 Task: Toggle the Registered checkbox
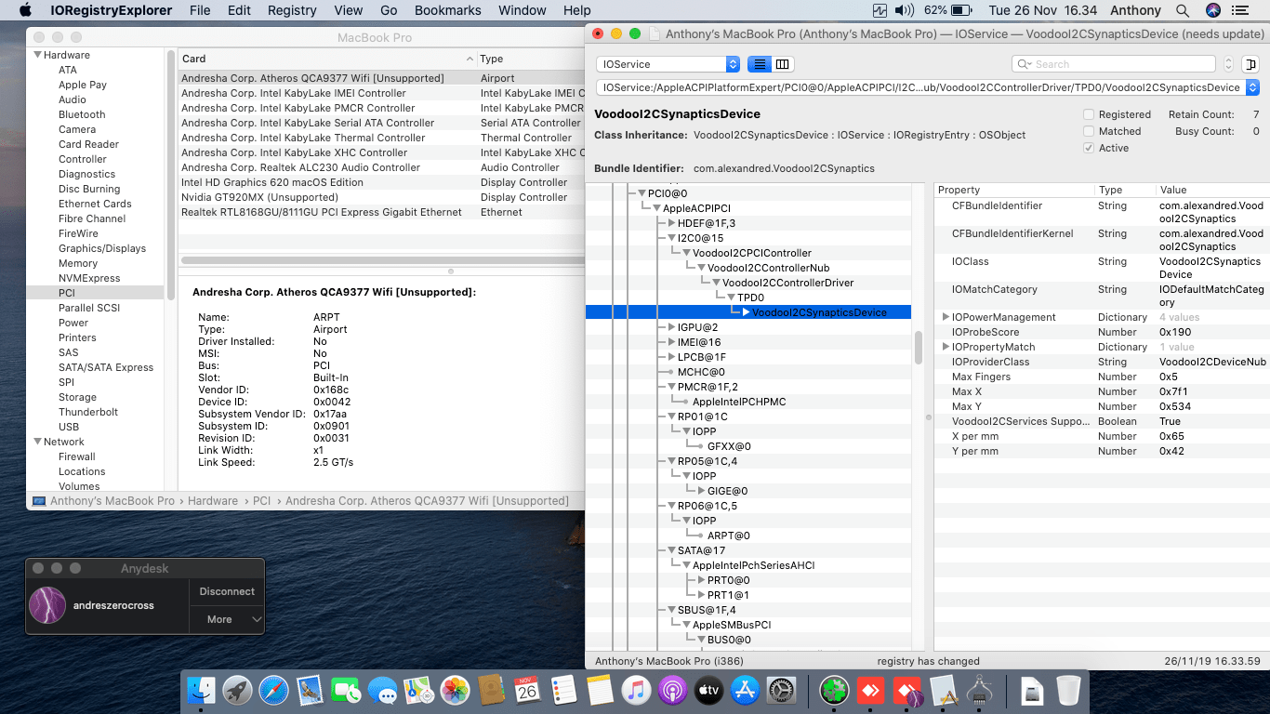point(1089,114)
